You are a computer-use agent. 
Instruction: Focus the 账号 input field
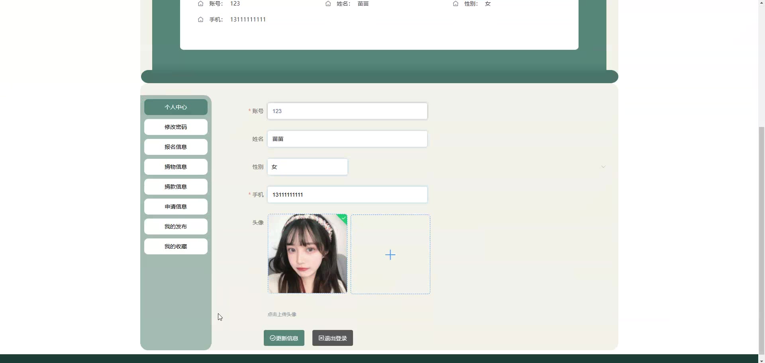point(347,111)
